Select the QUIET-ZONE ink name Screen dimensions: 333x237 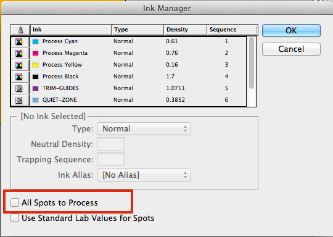[60, 100]
